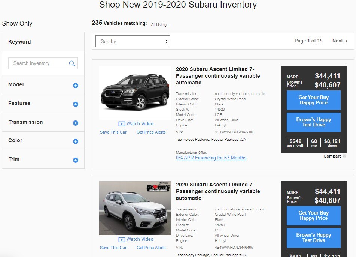The width and height of the screenshot is (356, 257).
Task: Expand the Features filter plus icon
Action: 76,104
